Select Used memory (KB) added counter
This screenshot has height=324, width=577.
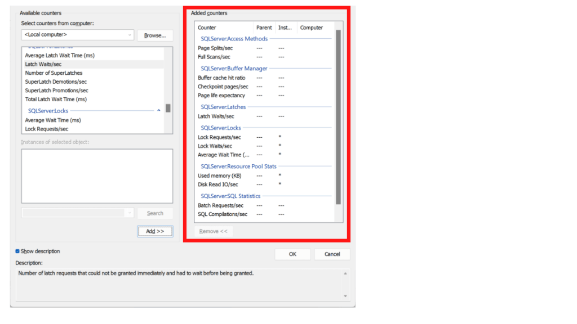(220, 176)
